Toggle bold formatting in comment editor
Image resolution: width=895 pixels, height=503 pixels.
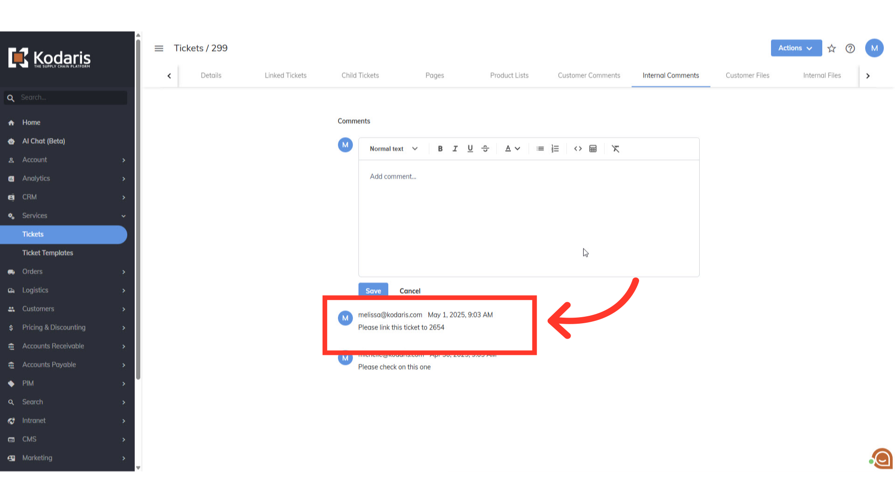pyautogui.click(x=440, y=149)
